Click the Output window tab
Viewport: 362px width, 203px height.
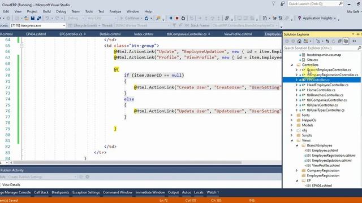(174, 192)
